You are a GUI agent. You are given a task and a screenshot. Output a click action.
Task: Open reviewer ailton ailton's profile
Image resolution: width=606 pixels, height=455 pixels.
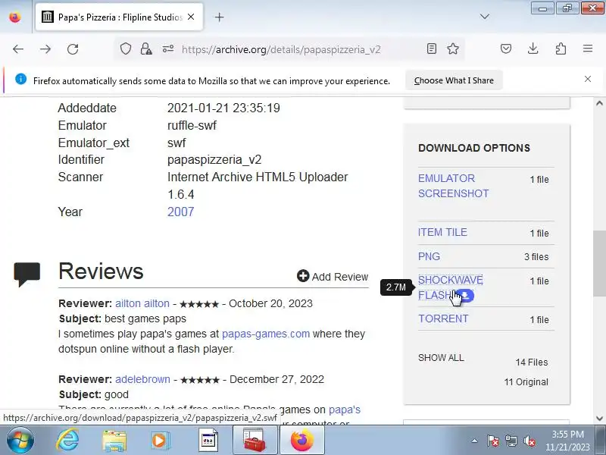pyautogui.click(x=142, y=303)
